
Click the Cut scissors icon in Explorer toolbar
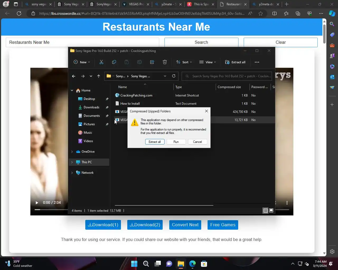click(x=101, y=62)
